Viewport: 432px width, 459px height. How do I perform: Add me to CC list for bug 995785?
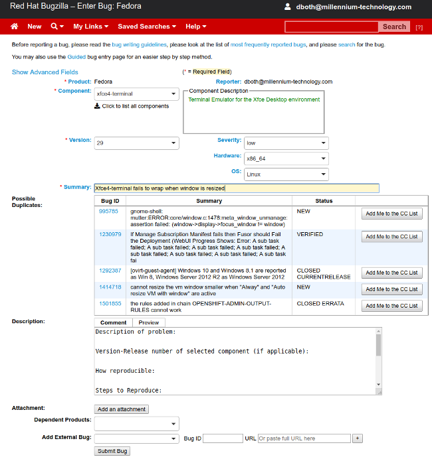click(x=392, y=214)
